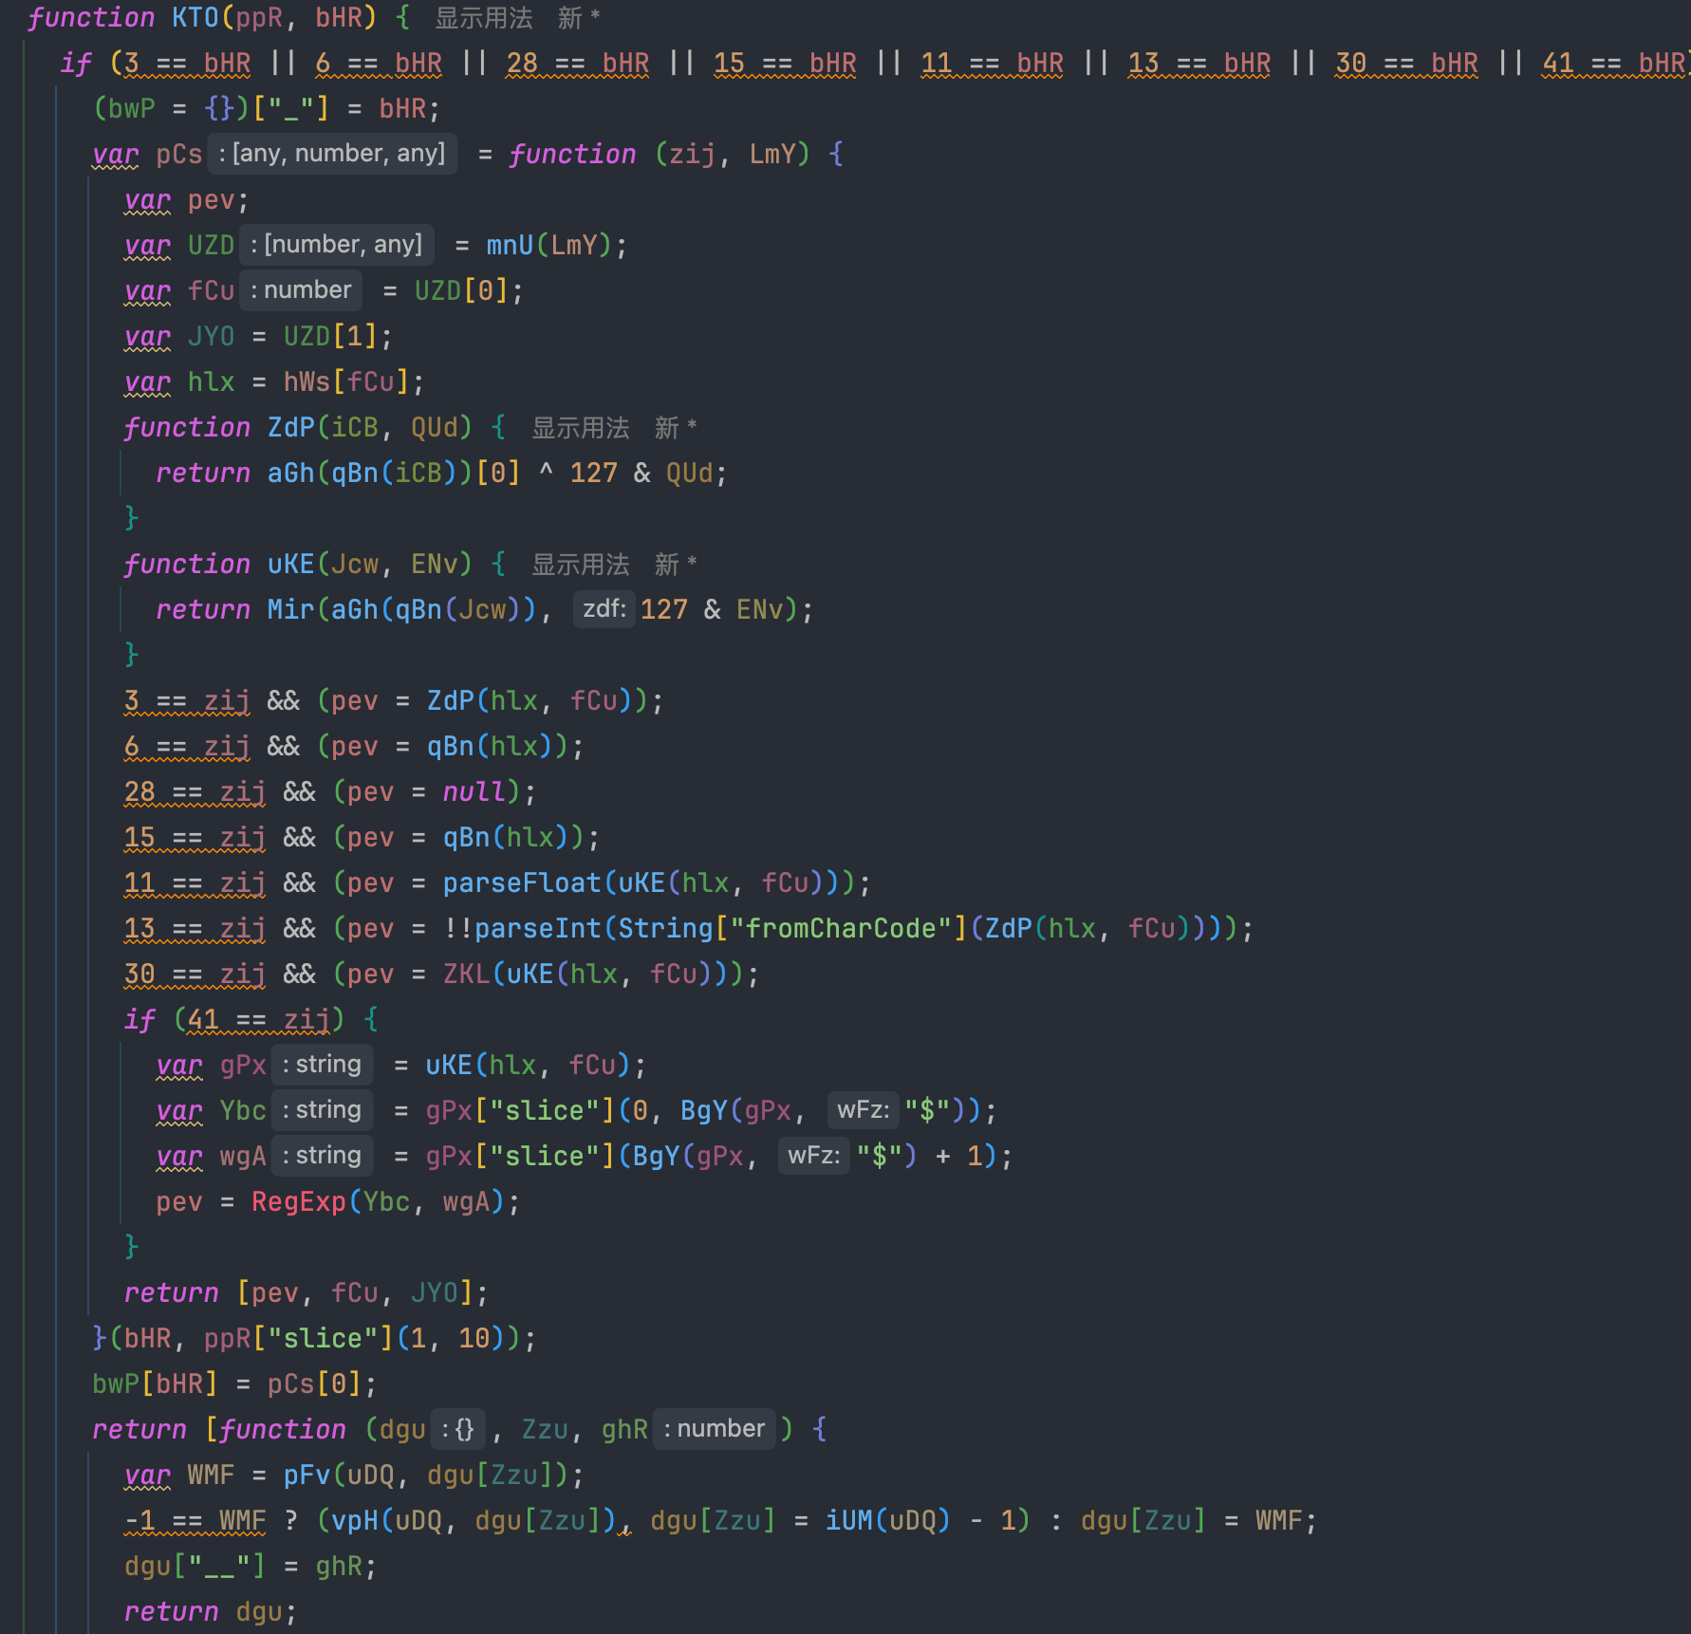Click the mnU function call in UZD assignment
The width and height of the screenshot is (1691, 1634).
pos(510,246)
